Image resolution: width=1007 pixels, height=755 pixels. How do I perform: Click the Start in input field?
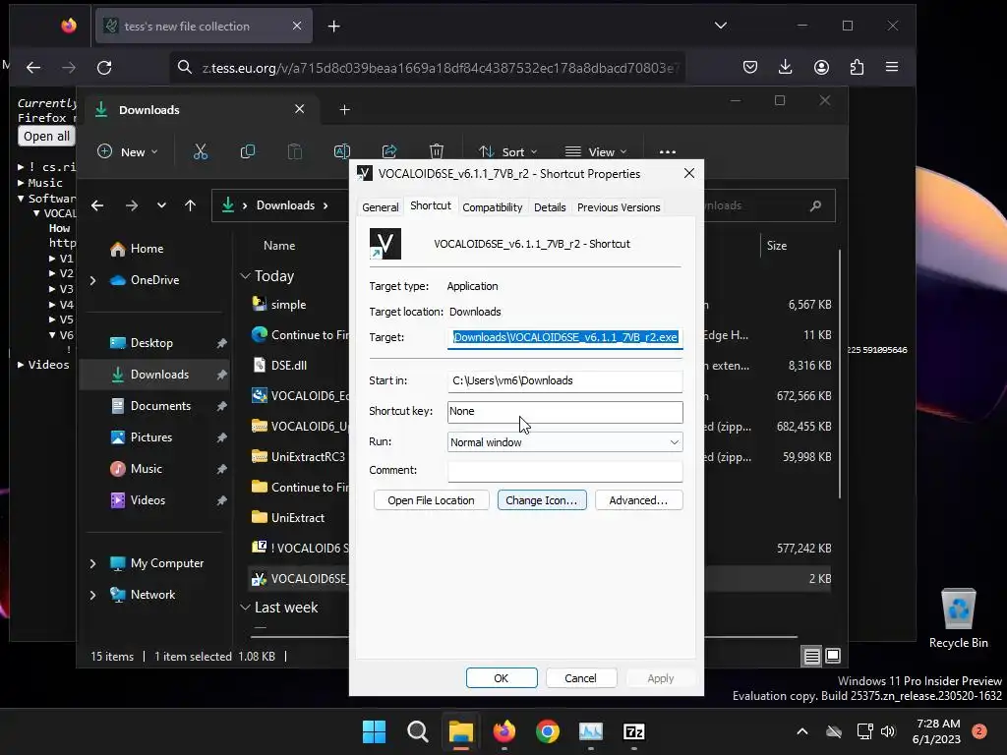(564, 380)
